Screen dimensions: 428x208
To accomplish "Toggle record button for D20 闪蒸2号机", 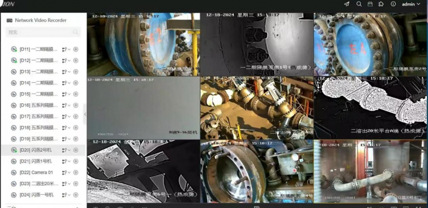I will coord(76,150).
